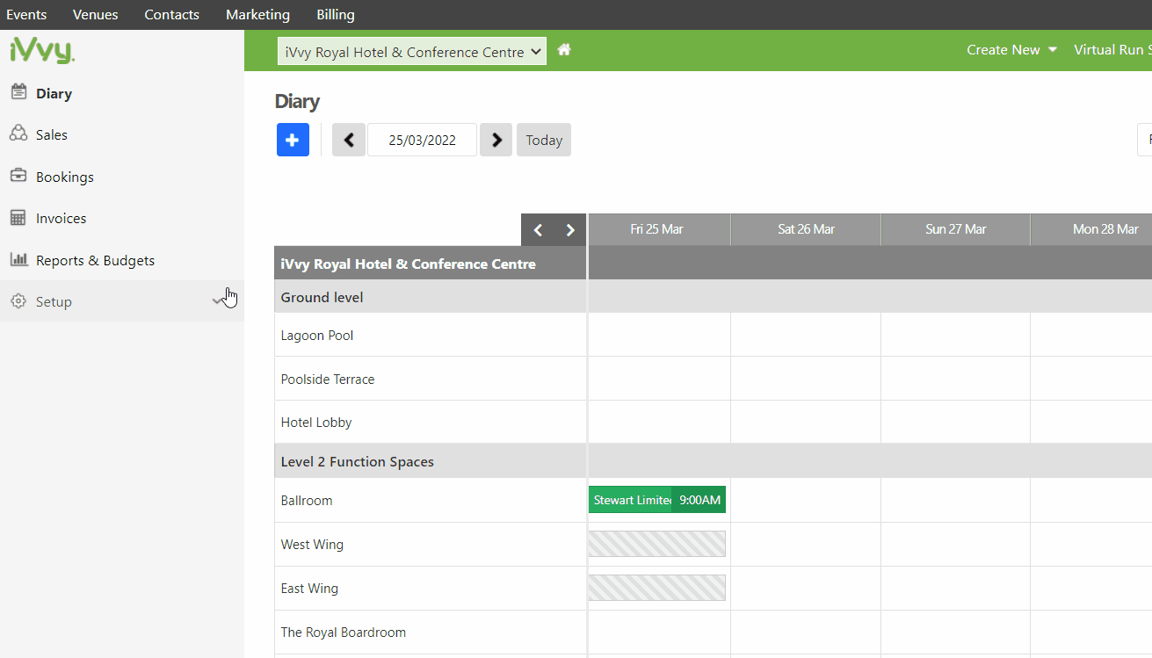Viewport: 1152px width, 658px height.
Task: Click the Reports & Budgets chart icon
Action: tap(18, 259)
